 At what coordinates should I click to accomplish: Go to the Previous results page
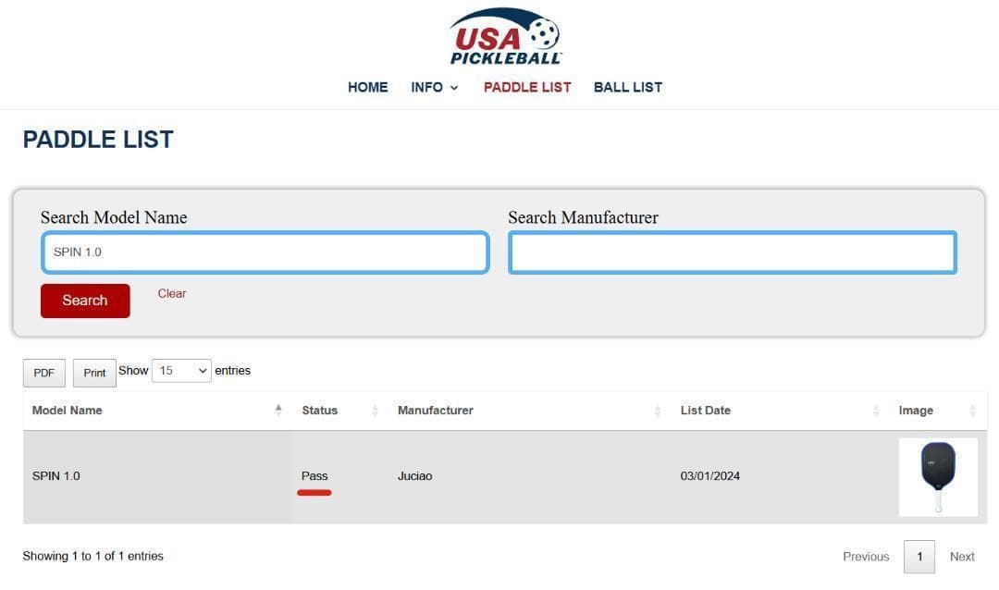tap(866, 557)
